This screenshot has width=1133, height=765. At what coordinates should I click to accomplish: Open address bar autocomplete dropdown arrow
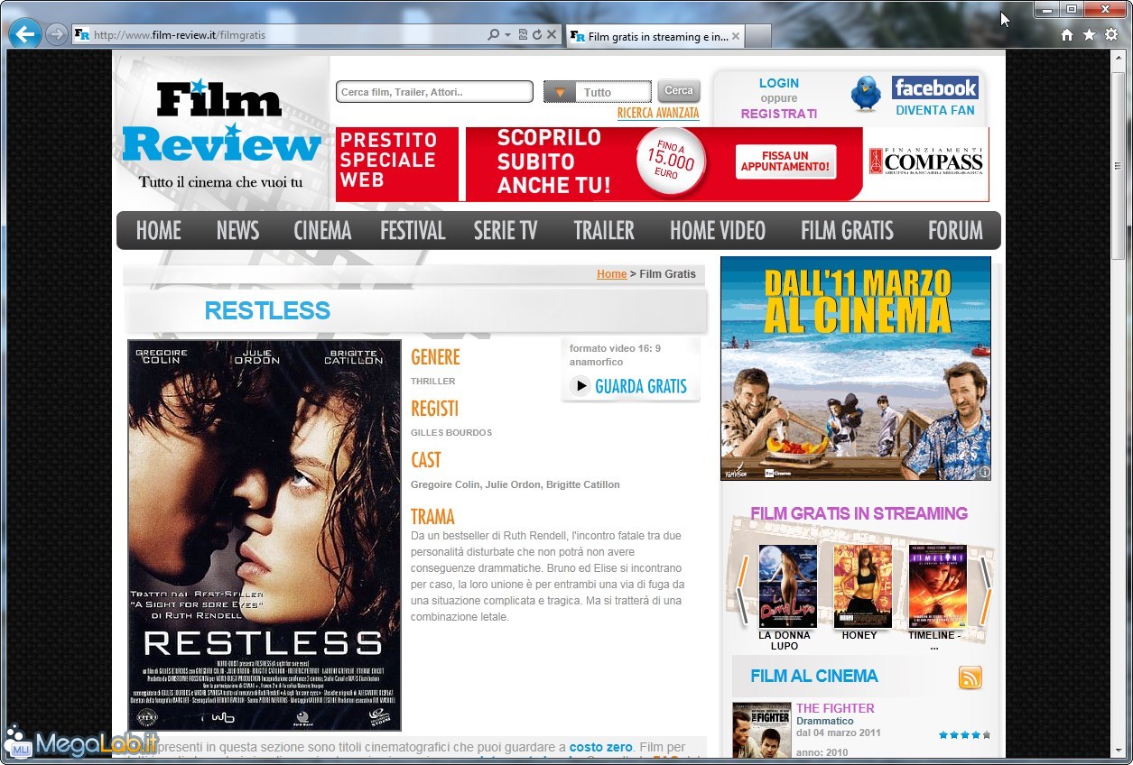[x=507, y=35]
